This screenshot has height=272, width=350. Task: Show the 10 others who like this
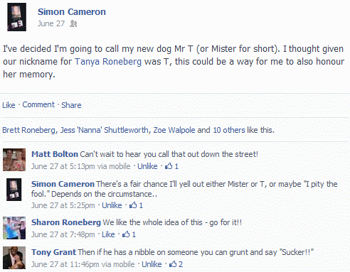point(229,130)
